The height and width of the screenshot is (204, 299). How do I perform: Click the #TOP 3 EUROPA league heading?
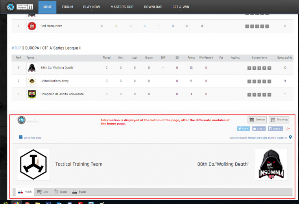click(46, 48)
